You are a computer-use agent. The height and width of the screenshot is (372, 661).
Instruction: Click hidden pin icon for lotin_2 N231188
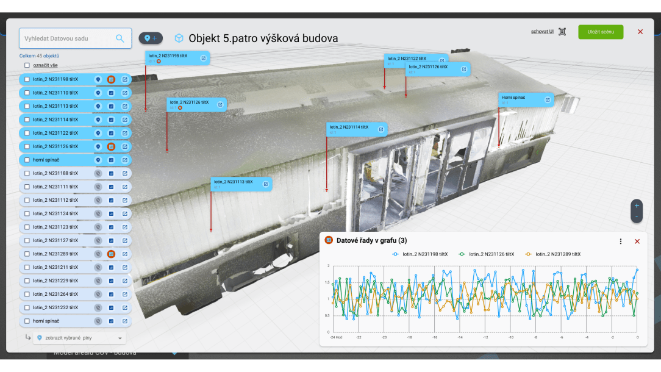point(98,173)
